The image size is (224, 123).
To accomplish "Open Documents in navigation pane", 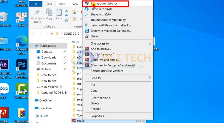I will (49, 63).
